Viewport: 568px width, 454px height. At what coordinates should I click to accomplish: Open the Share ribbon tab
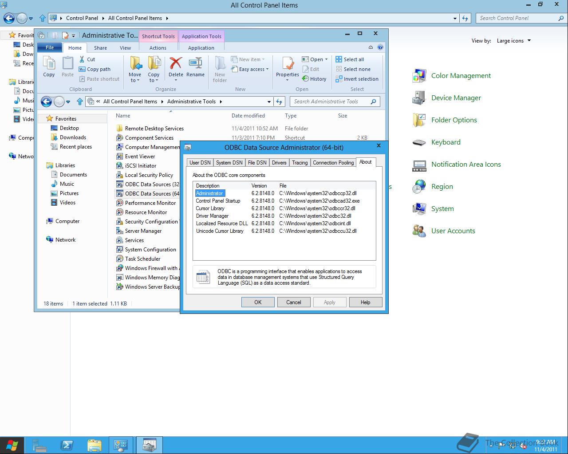pos(100,48)
